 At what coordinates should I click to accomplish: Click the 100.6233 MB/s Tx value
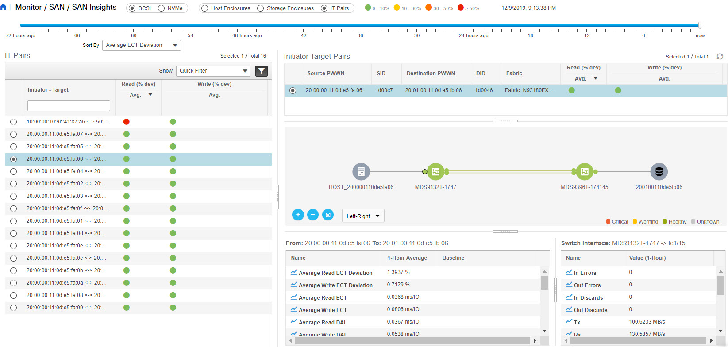pos(647,322)
